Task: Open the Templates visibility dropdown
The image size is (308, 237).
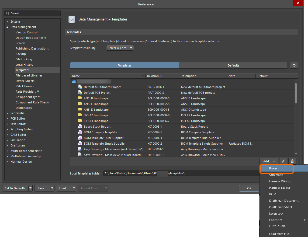Action: (x=120, y=48)
